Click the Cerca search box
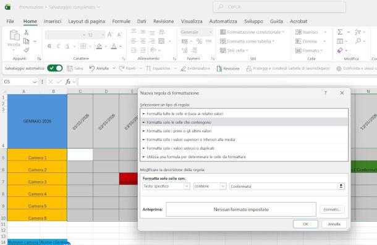Viewport: 377px width, 245px height. 279,7
